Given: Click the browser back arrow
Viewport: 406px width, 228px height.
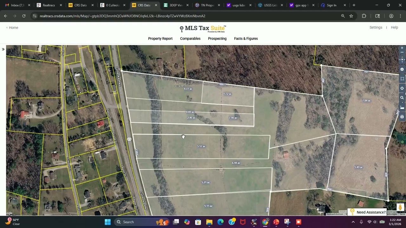Looking at the screenshot, I should point(5,16).
